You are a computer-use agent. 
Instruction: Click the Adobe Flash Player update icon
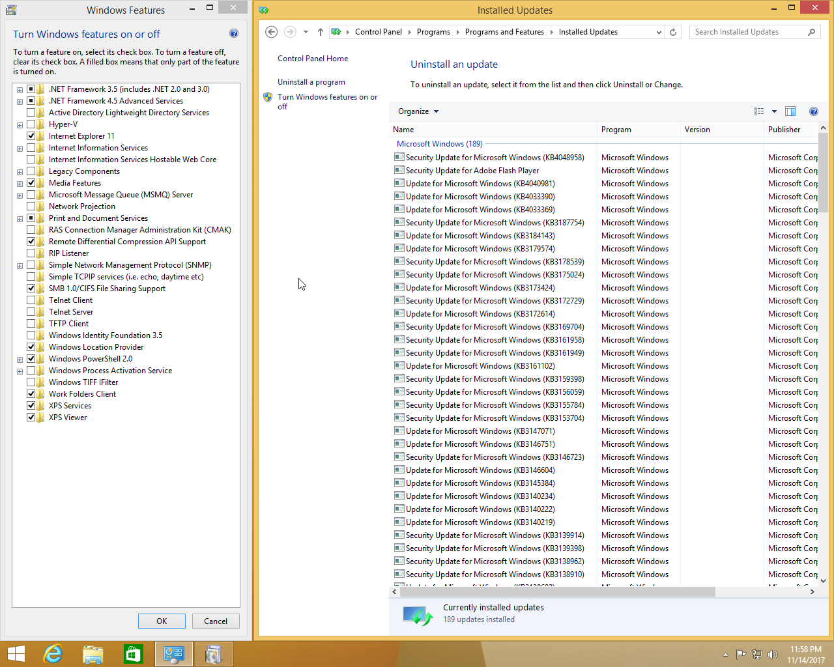tap(399, 170)
